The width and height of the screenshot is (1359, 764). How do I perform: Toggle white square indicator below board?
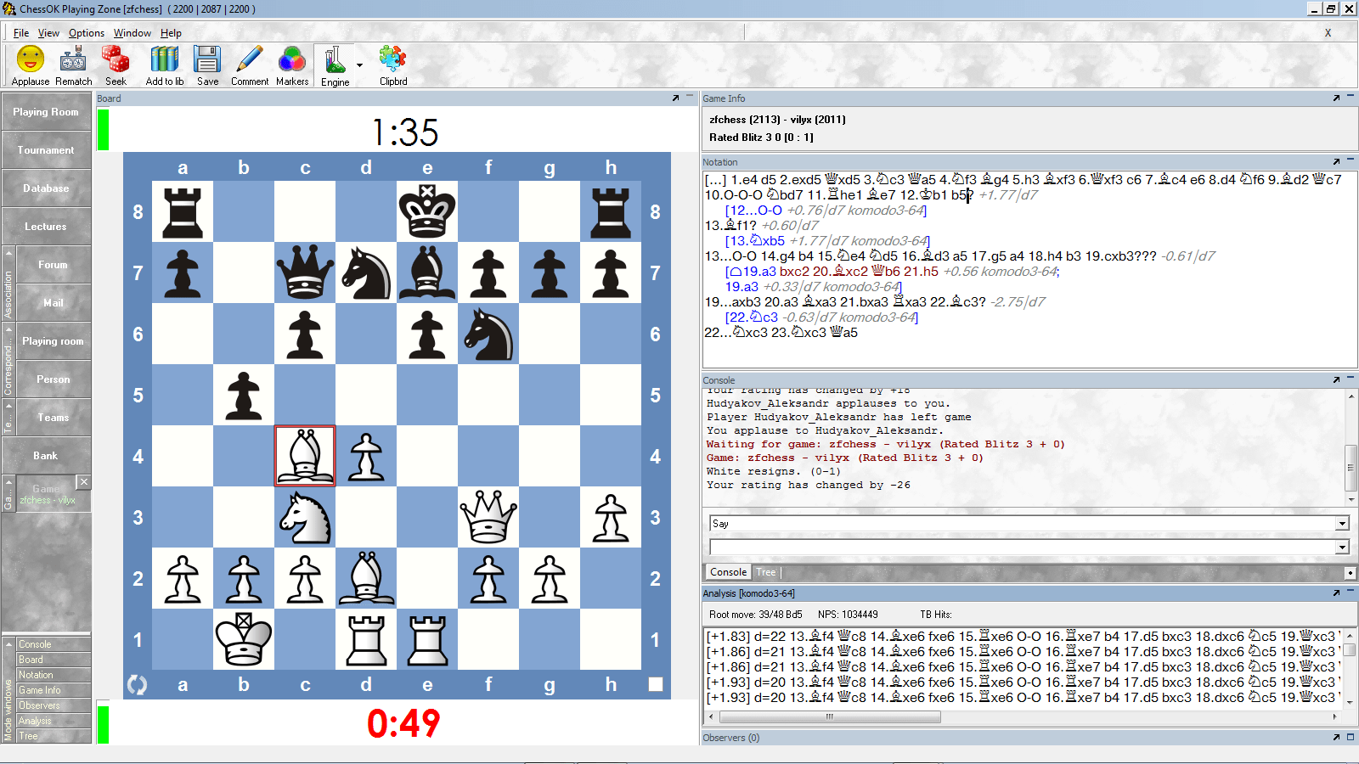655,684
